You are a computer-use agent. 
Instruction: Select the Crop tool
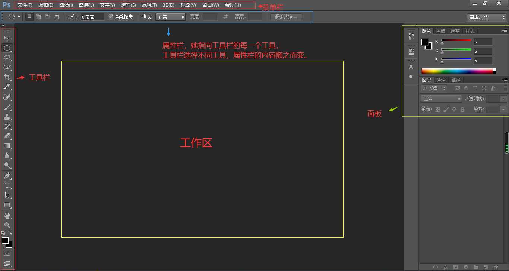tap(7, 77)
